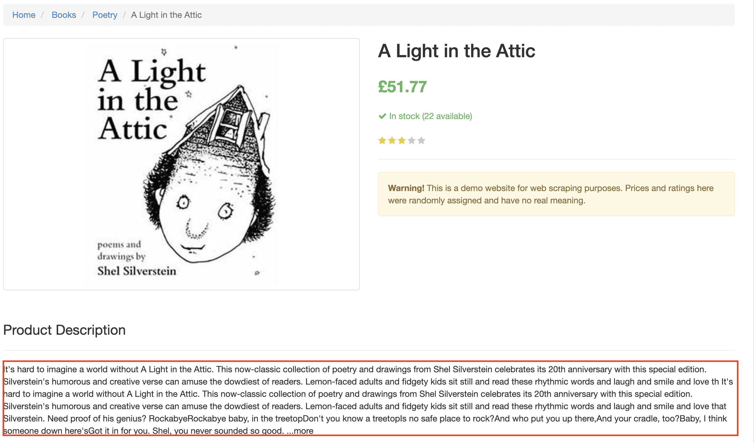Click the Home breadcrumb link
Screen dimensions: 754x443
[24, 15]
